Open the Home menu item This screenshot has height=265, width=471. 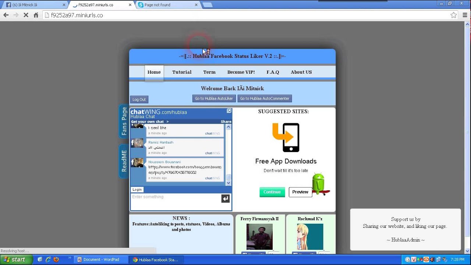(x=154, y=72)
